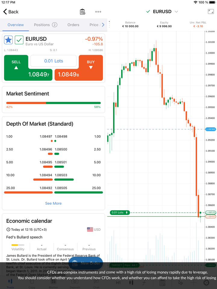The image size is (217, 289).
Task: Click the fullscreen chart expand icon
Action: 211,11
